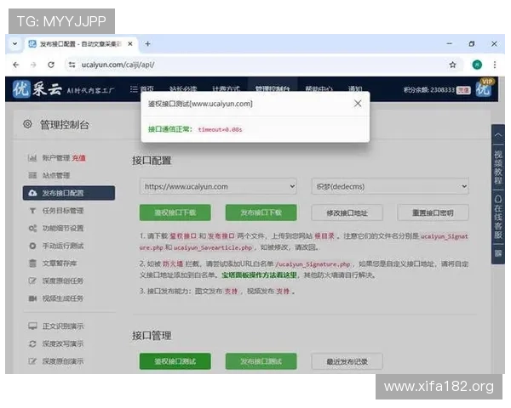
Task: Close the 鉴权接口测试 popup dialog
Action: (358, 104)
